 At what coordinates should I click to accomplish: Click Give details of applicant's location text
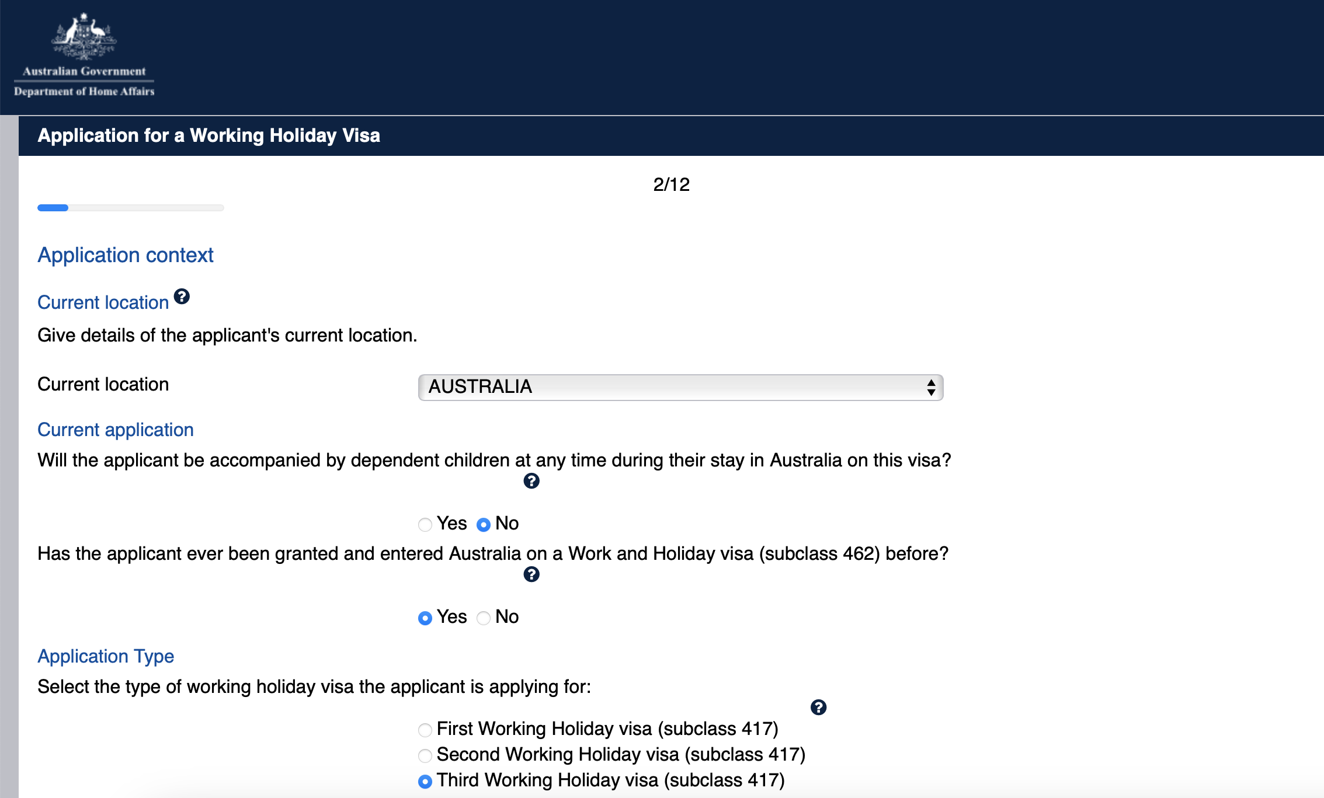(x=227, y=335)
